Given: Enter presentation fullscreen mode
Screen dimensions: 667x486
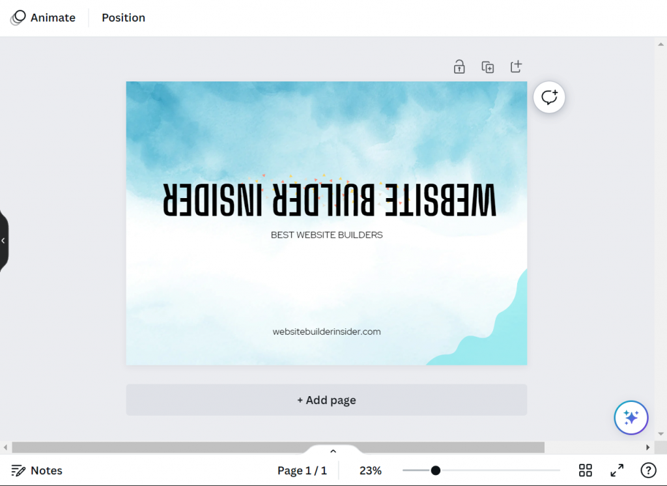Looking at the screenshot, I should click(617, 470).
